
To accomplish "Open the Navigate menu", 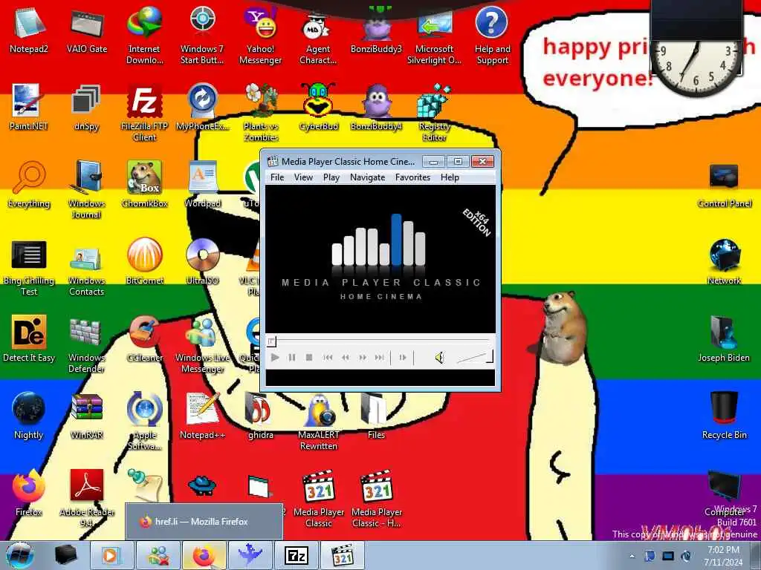I will [367, 177].
